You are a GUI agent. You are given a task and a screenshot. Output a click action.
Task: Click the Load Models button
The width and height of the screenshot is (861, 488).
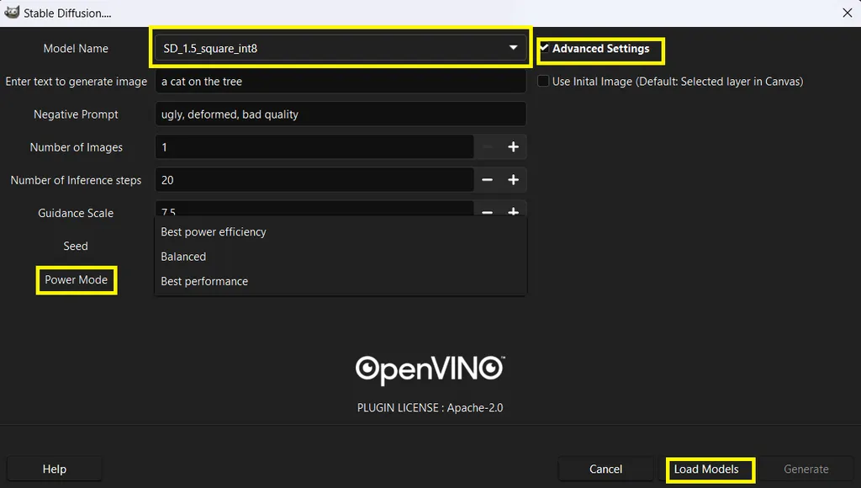point(709,469)
